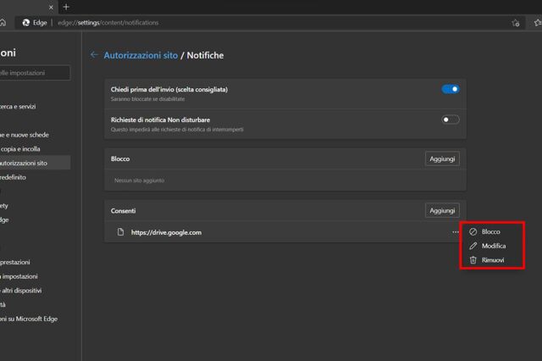This screenshot has height=361, width=542.
Task: Toggle off Chiedi prima dell'invio switch
Action: tap(451, 89)
